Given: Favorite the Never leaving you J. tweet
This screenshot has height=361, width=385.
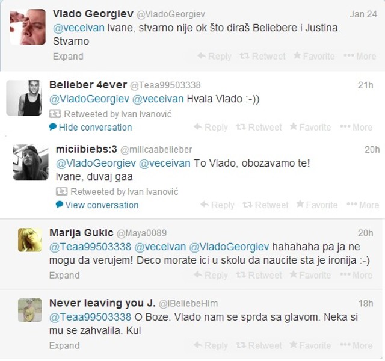Looking at the screenshot, I should pos(310,345).
